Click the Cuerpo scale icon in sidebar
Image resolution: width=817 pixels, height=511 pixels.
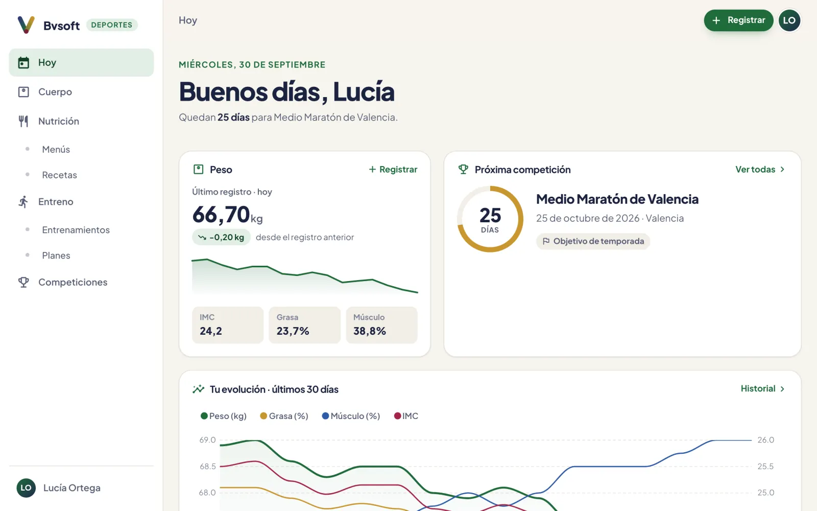23,92
